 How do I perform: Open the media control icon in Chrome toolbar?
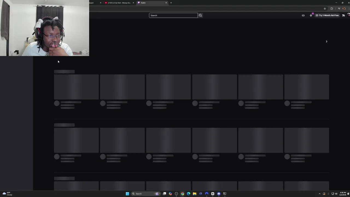pos(339,8)
